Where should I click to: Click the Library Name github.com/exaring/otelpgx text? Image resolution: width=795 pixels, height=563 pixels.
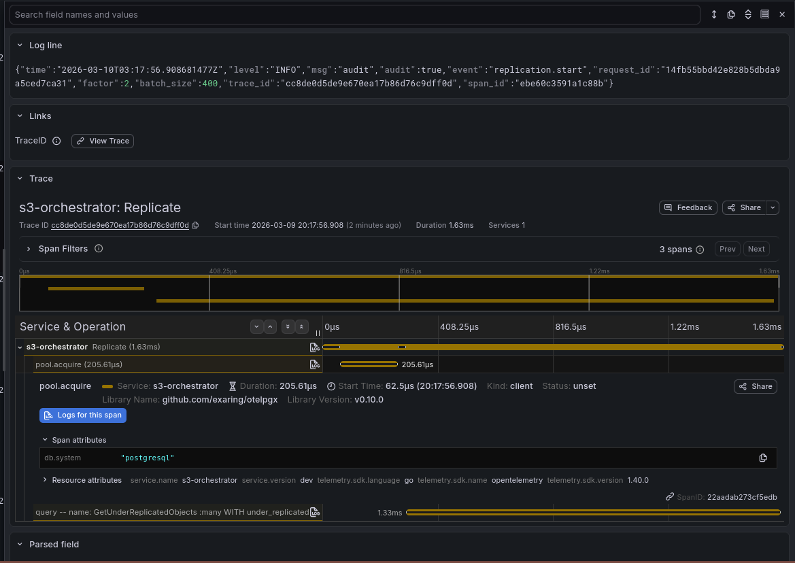[x=190, y=400]
